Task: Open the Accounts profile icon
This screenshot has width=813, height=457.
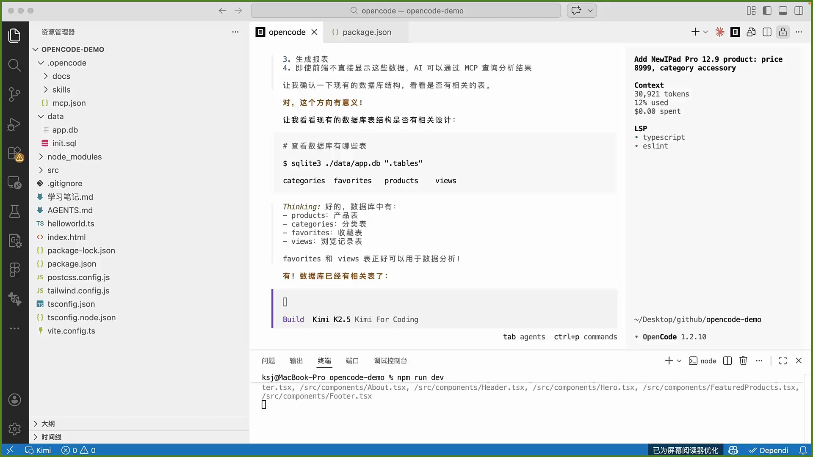Action: pos(14,400)
